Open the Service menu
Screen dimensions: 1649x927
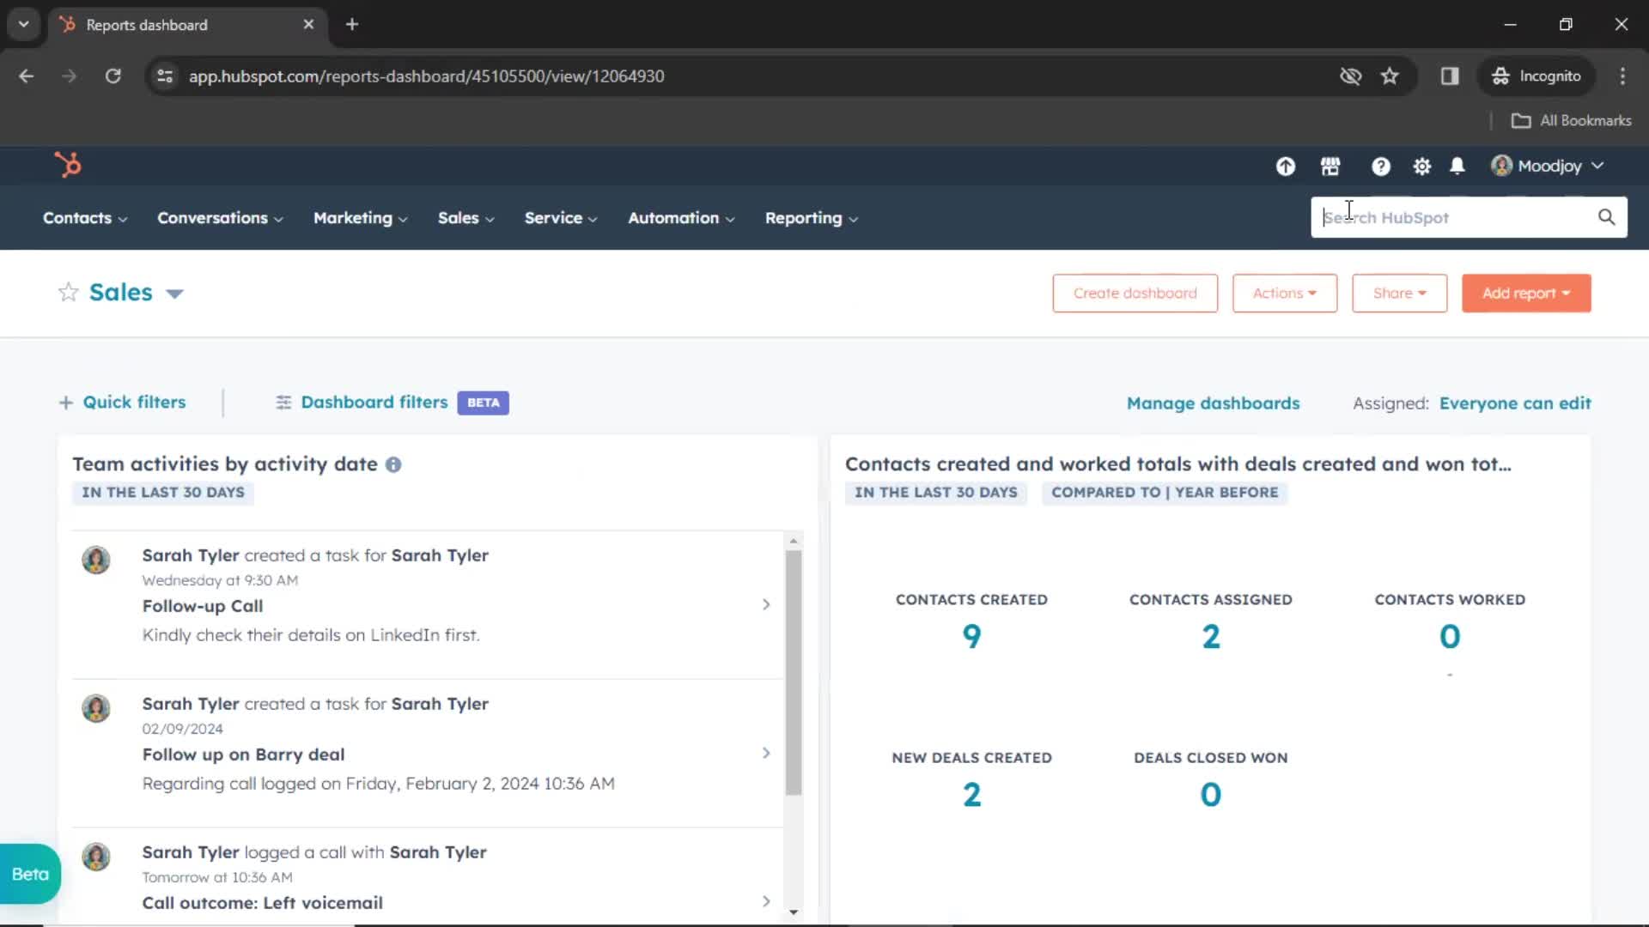click(x=561, y=218)
